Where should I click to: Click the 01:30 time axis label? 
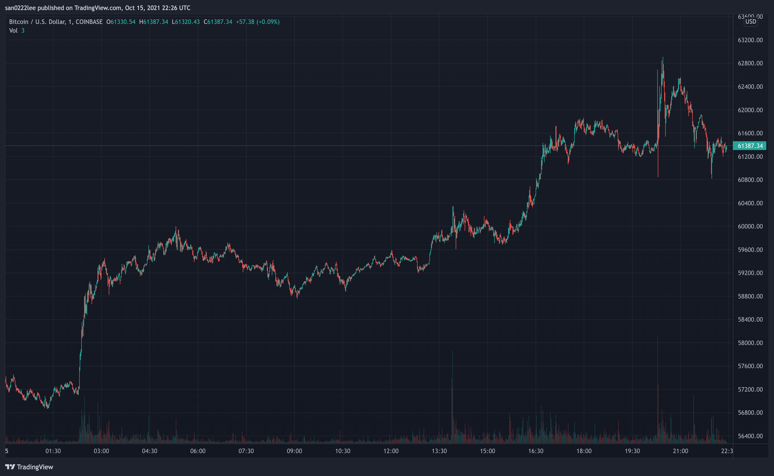[x=53, y=451]
